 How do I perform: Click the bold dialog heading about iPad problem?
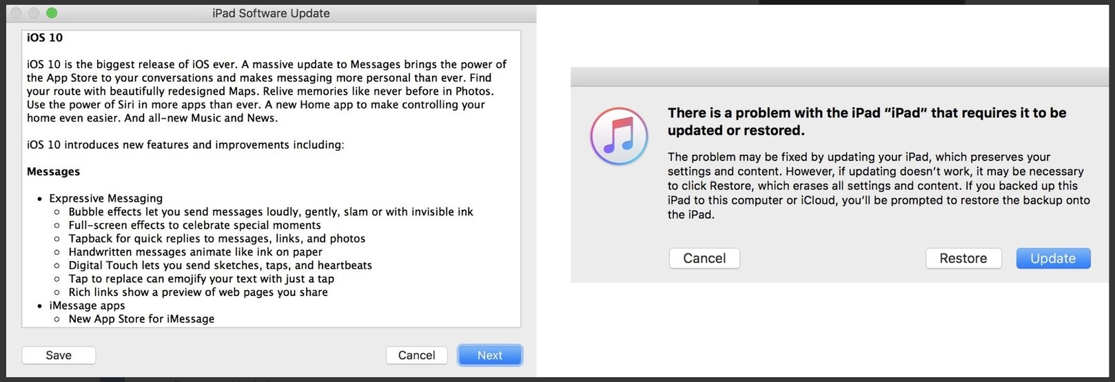pos(867,122)
